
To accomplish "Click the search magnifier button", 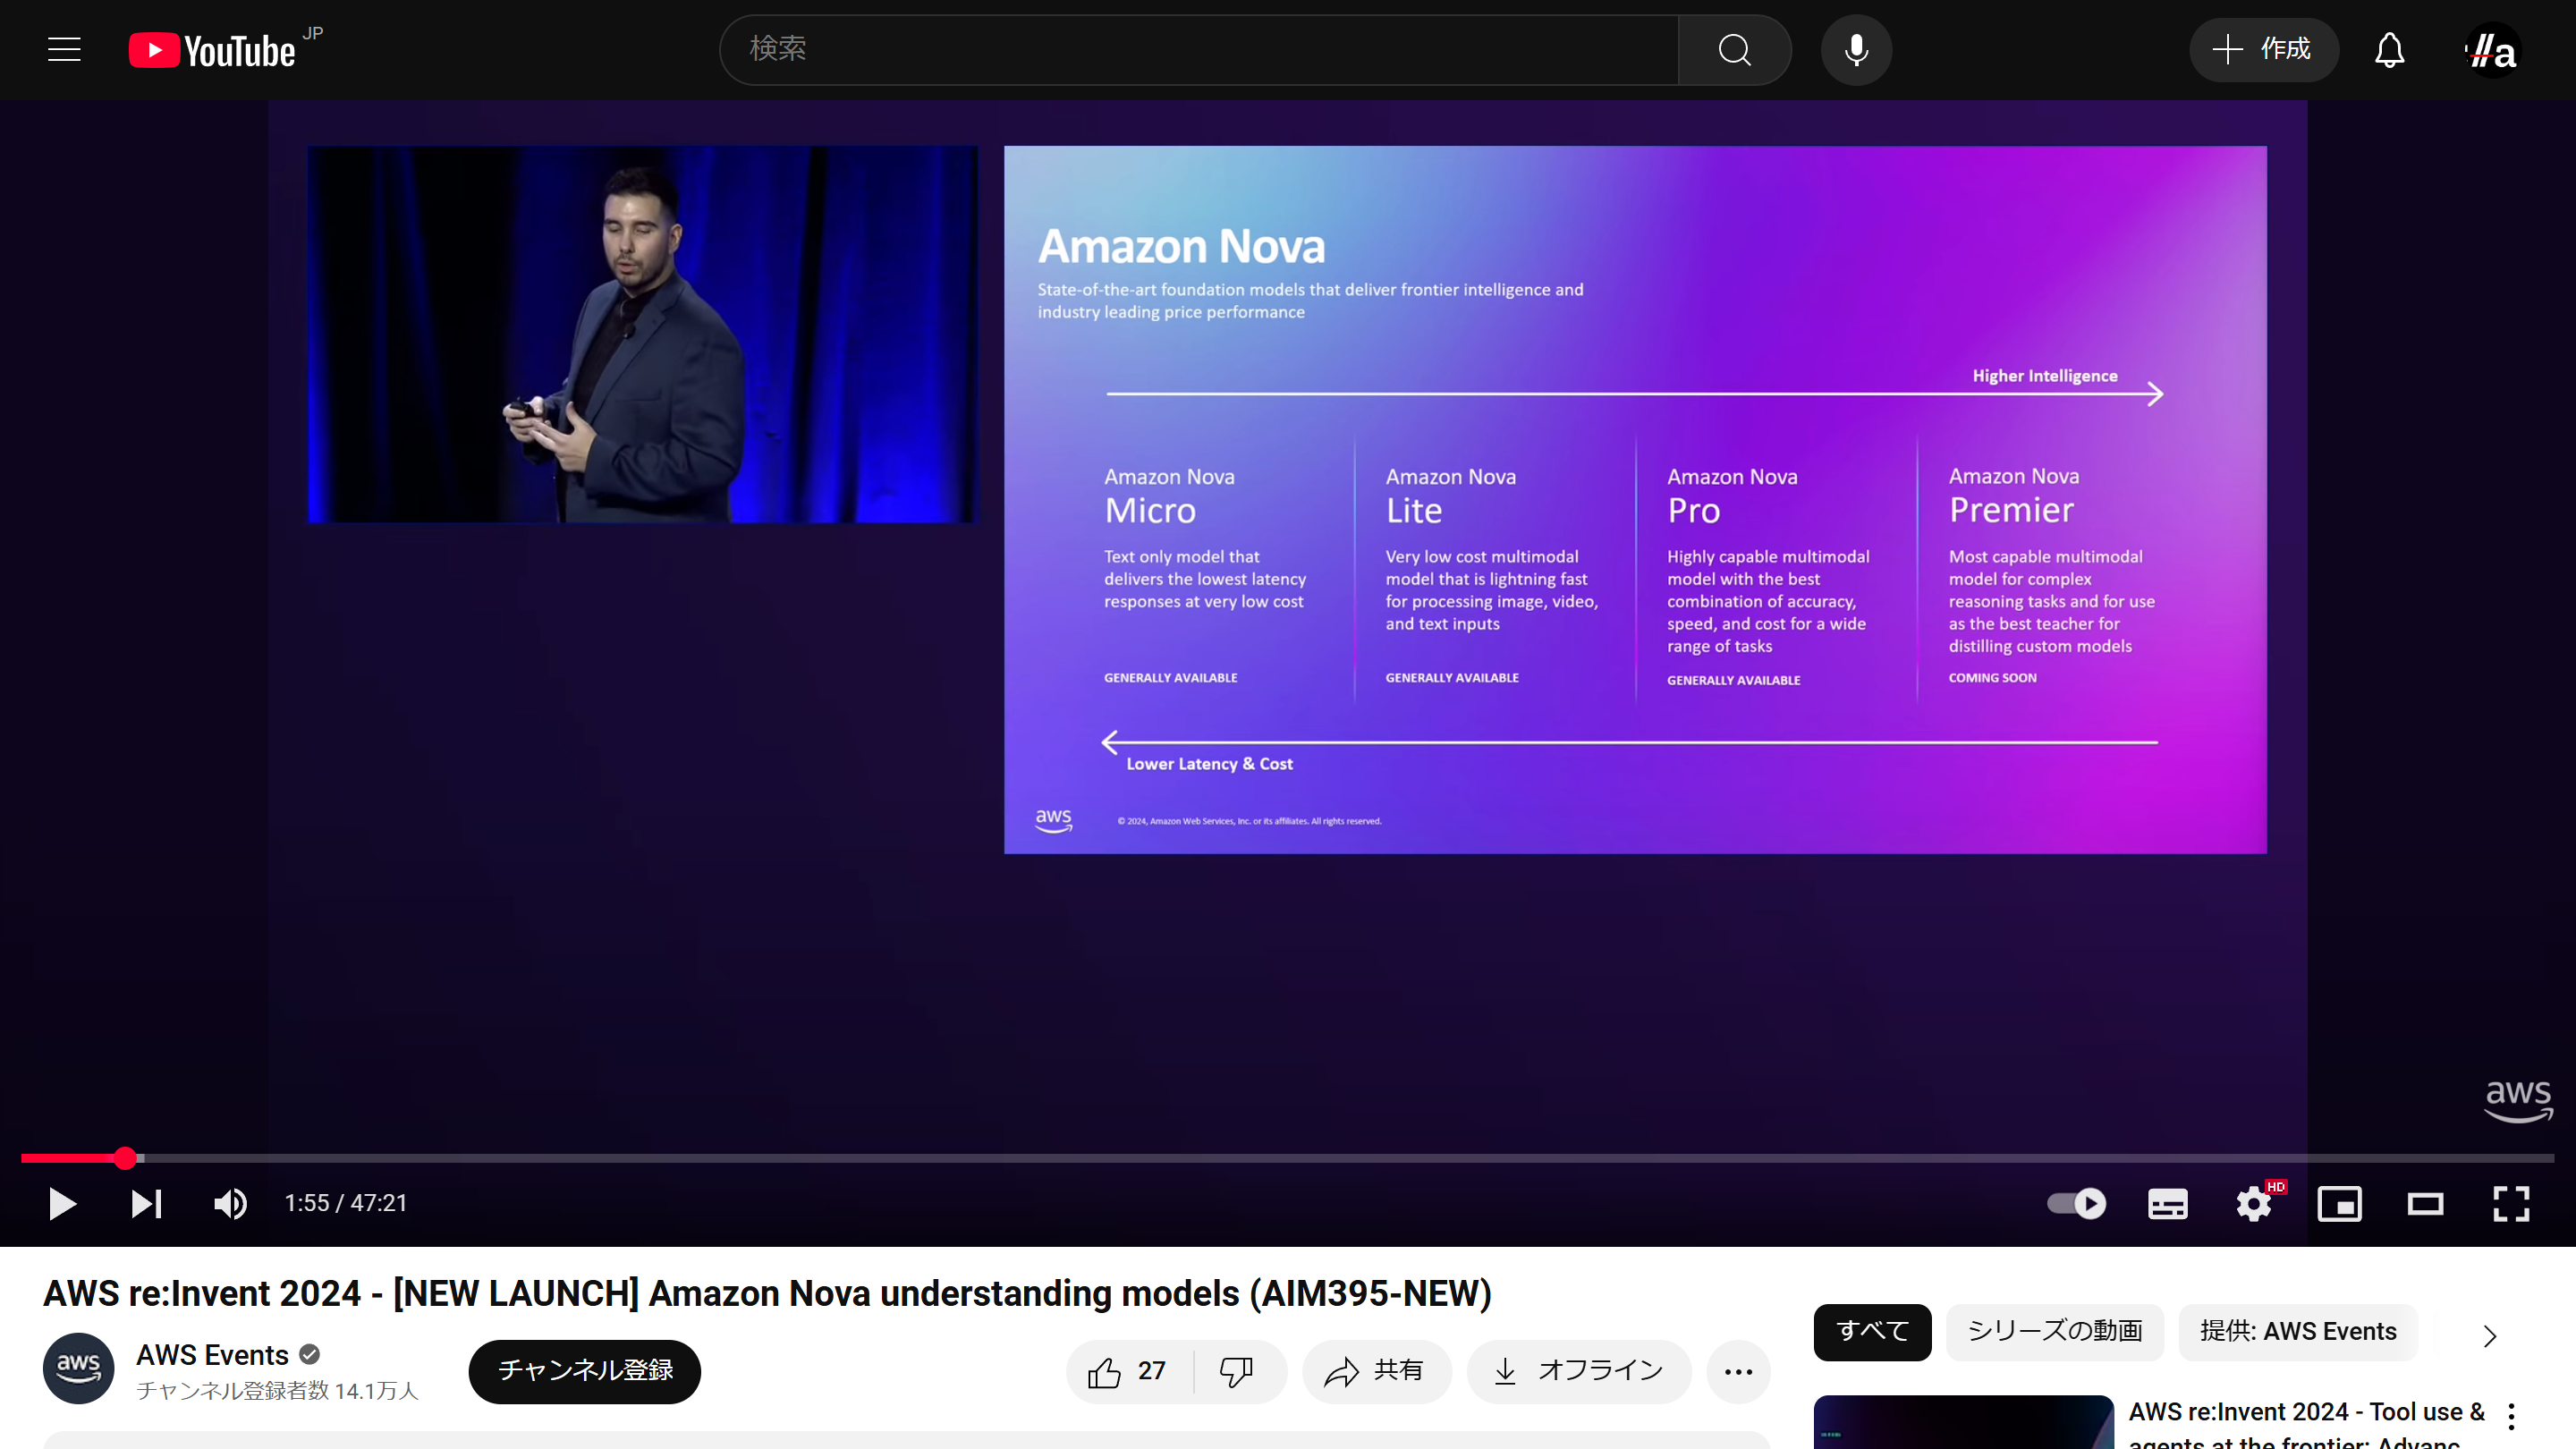I will (x=1734, y=50).
